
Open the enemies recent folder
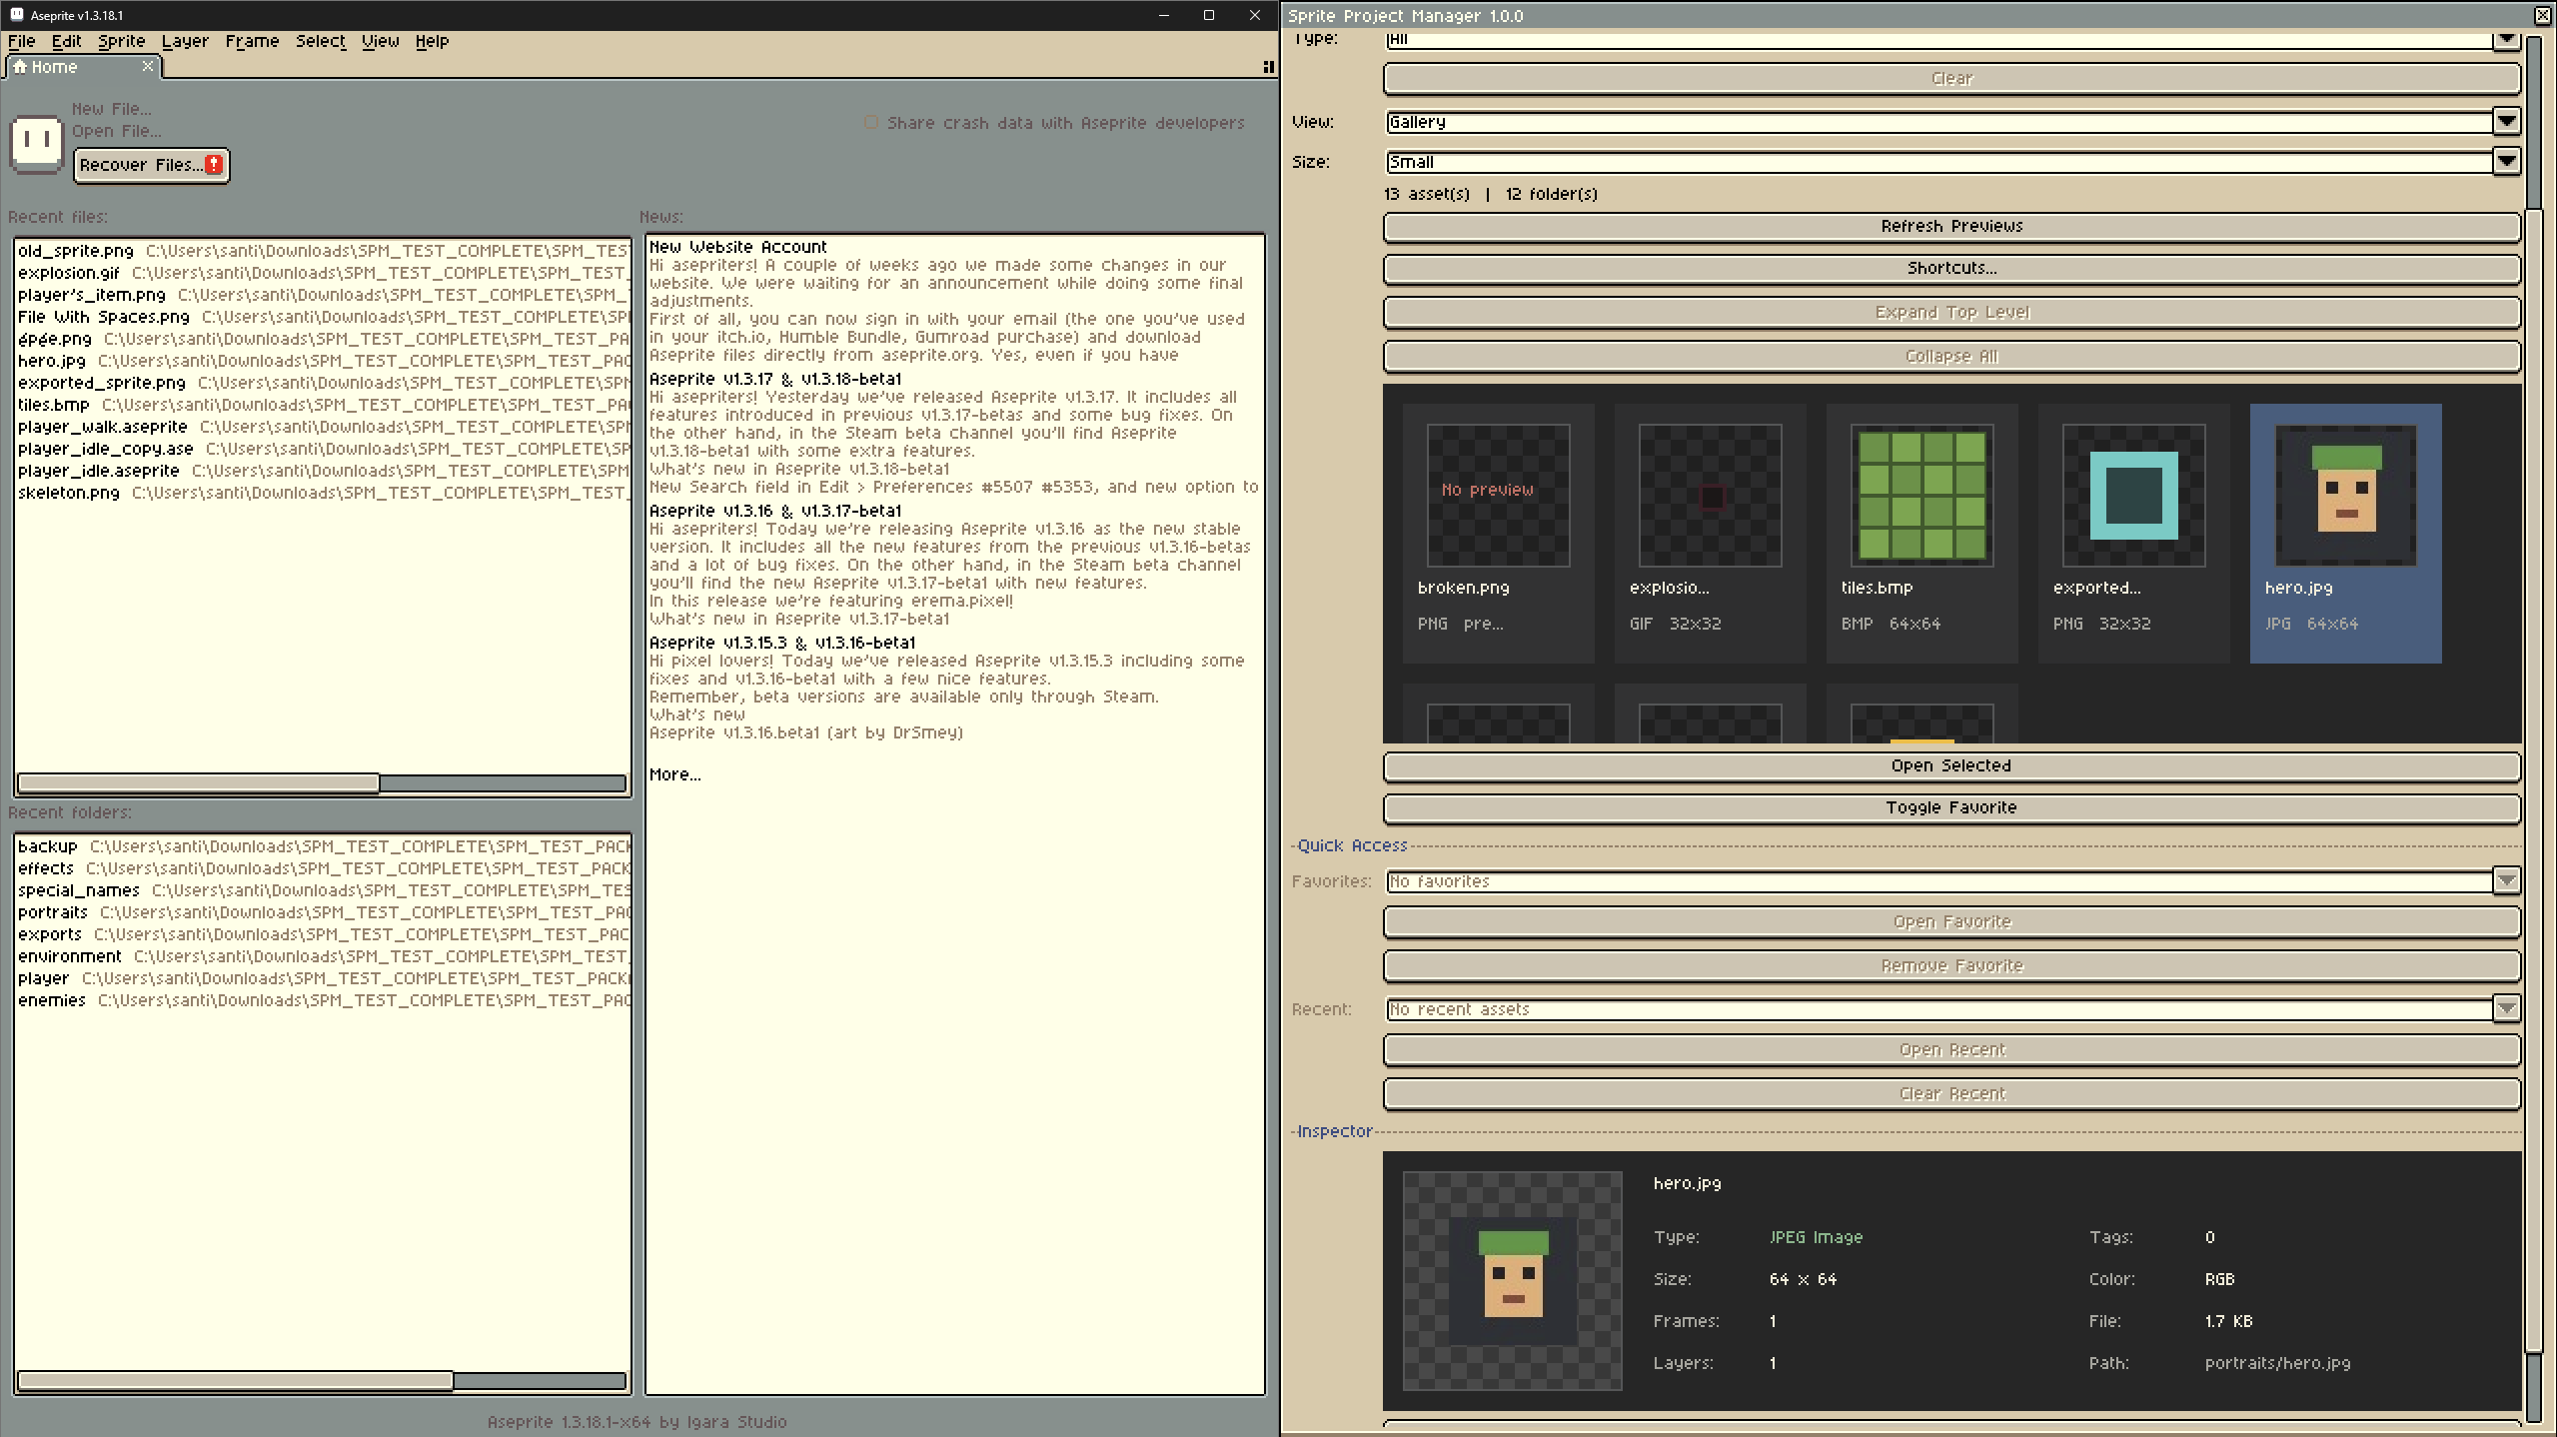coord(322,1000)
